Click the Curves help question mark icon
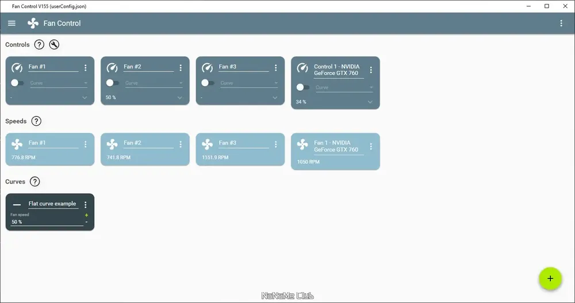The image size is (575, 303). coord(35,182)
